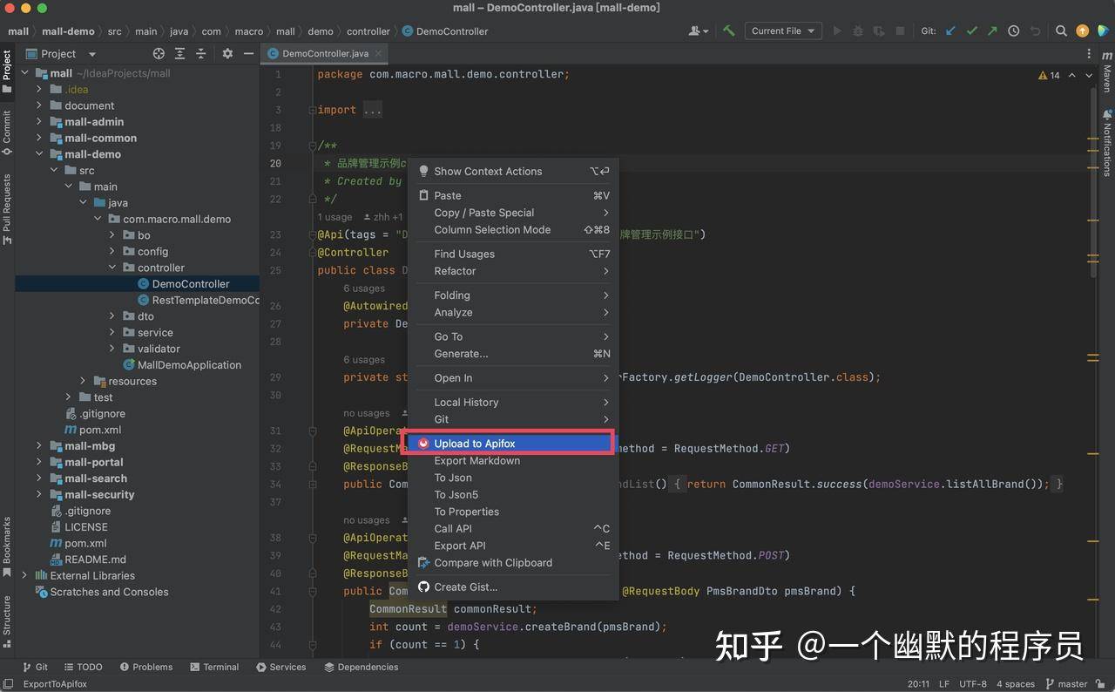Jump to next highlighted error arrow

pyautogui.click(x=1087, y=76)
